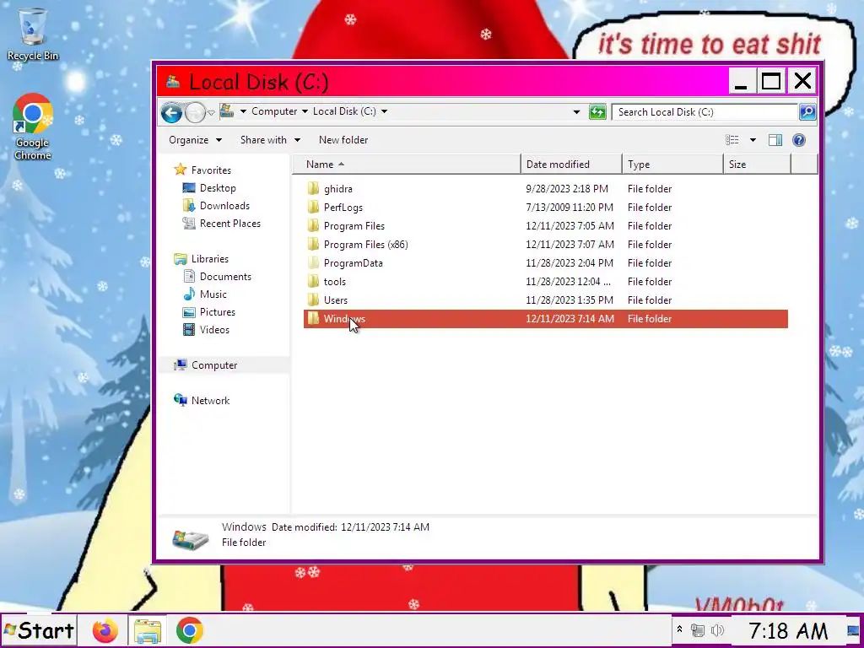
Task: Select the Program Files folder icon
Action: point(313,226)
